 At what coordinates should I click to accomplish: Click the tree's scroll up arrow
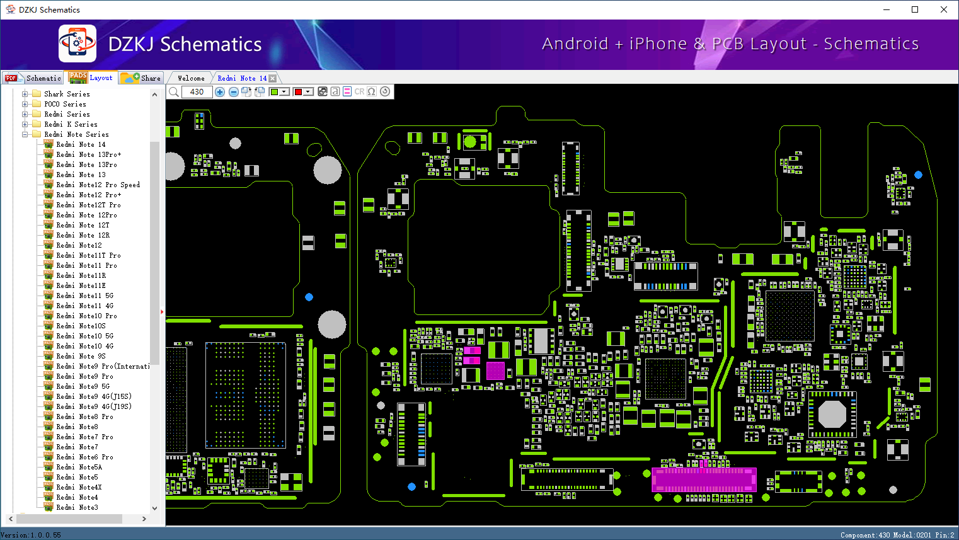[x=155, y=95]
